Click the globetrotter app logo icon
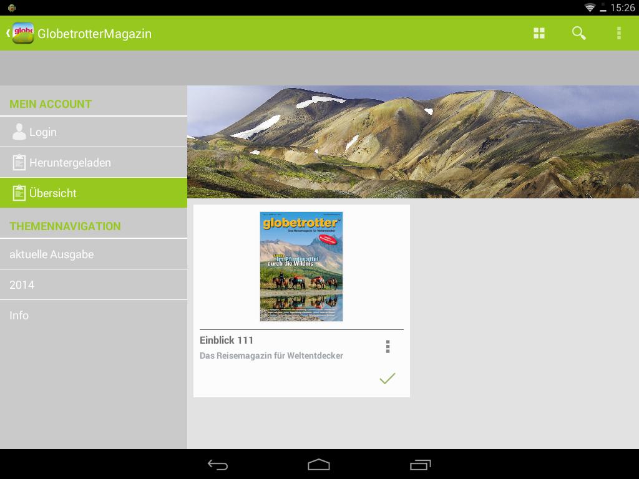 pos(22,33)
